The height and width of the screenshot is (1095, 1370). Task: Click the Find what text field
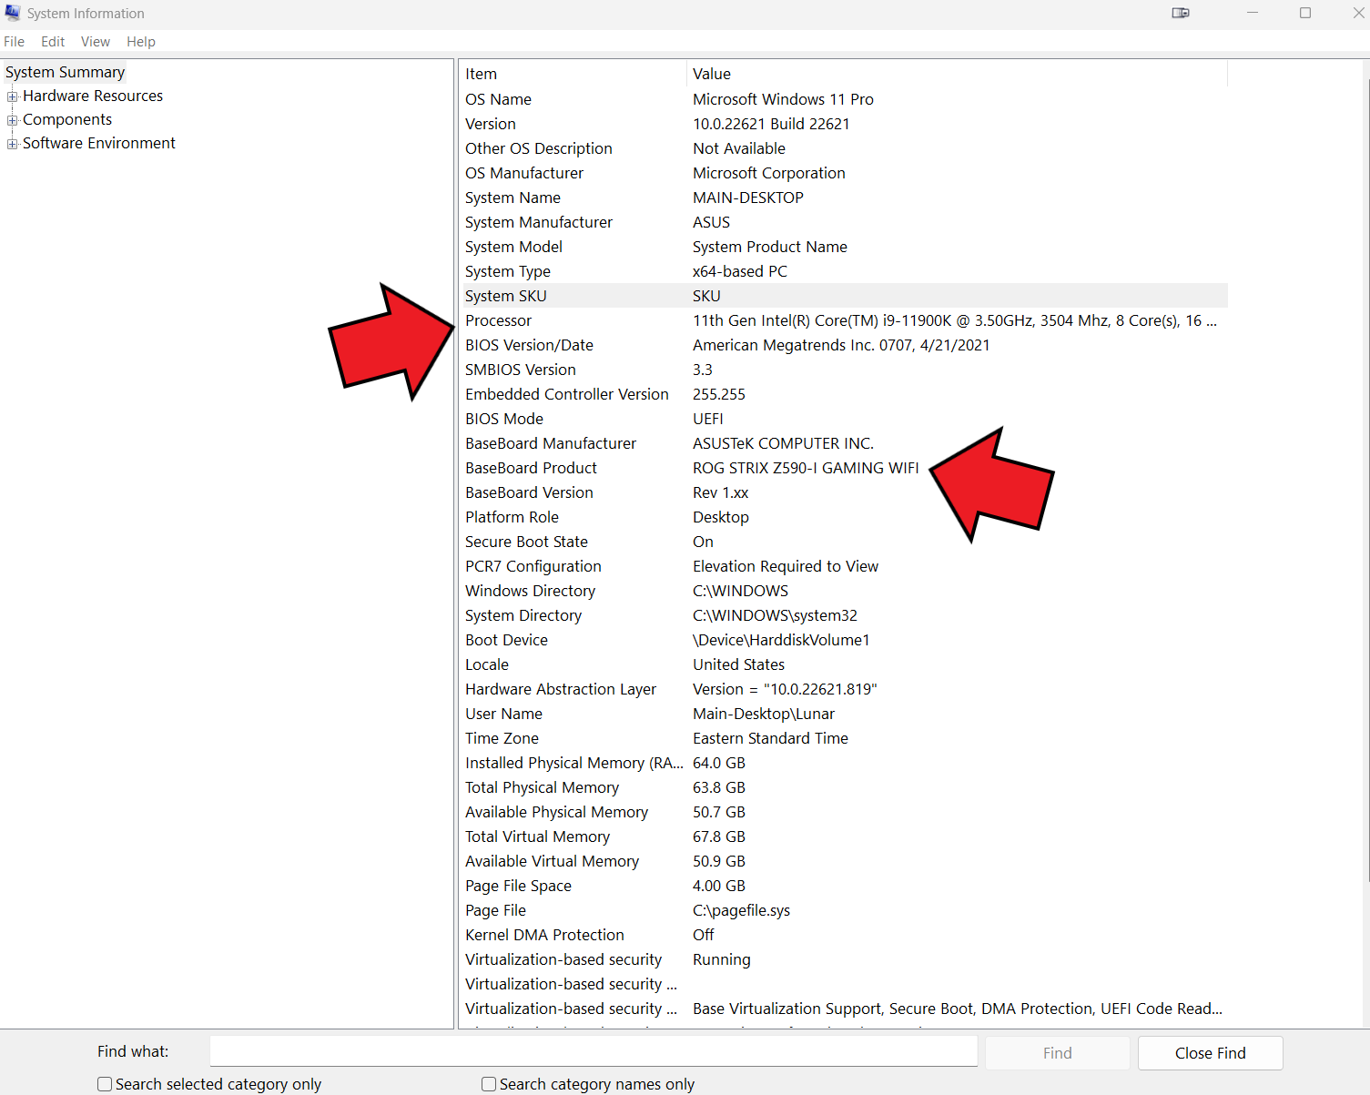[x=594, y=1051]
